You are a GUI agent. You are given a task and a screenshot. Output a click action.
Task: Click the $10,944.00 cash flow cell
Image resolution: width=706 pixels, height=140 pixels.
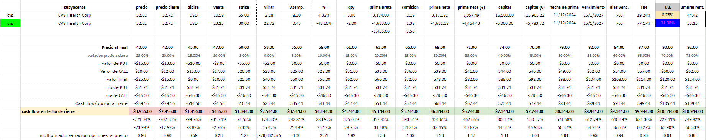pos(692,111)
